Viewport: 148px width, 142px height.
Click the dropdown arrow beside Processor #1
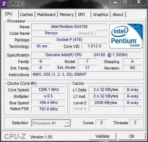[x=67, y=123]
